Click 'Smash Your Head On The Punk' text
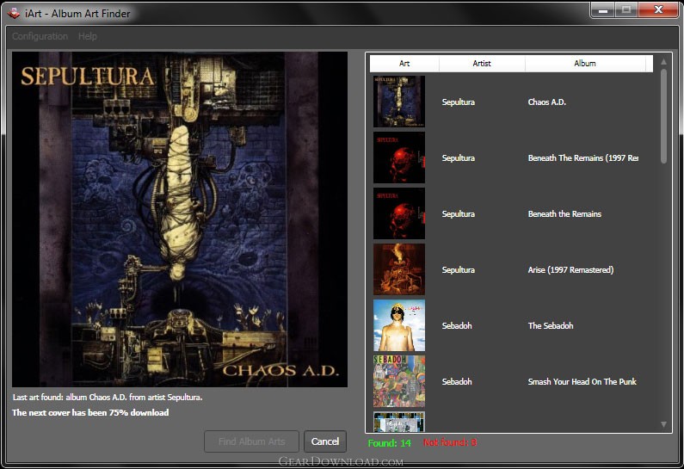The image size is (684, 469). (x=582, y=381)
